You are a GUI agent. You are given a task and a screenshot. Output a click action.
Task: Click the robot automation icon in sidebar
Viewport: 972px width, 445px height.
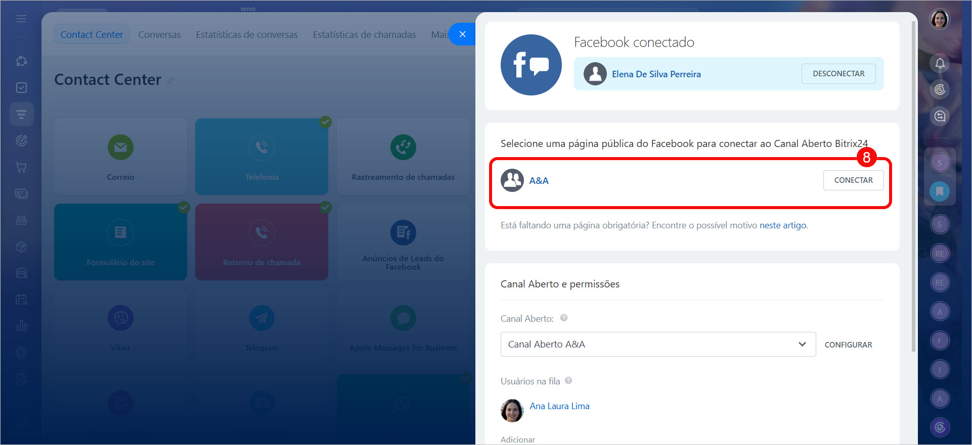(21, 220)
